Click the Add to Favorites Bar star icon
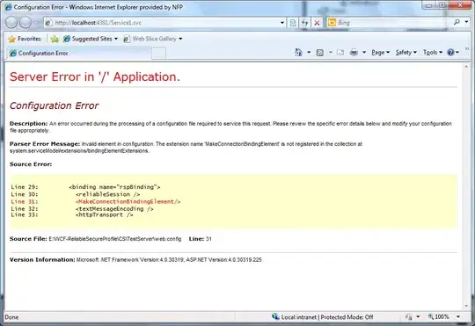475x326 pixels. 55,39
